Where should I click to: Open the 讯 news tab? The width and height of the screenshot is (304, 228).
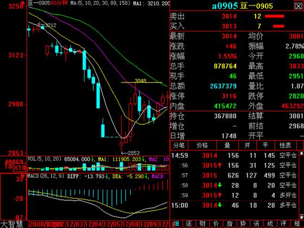(x=256, y=224)
